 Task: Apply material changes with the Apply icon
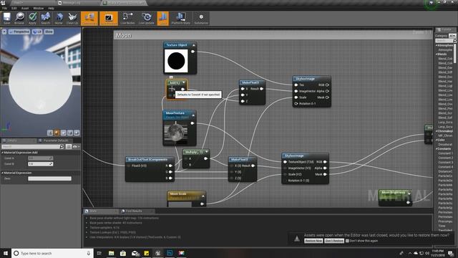(x=32, y=18)
